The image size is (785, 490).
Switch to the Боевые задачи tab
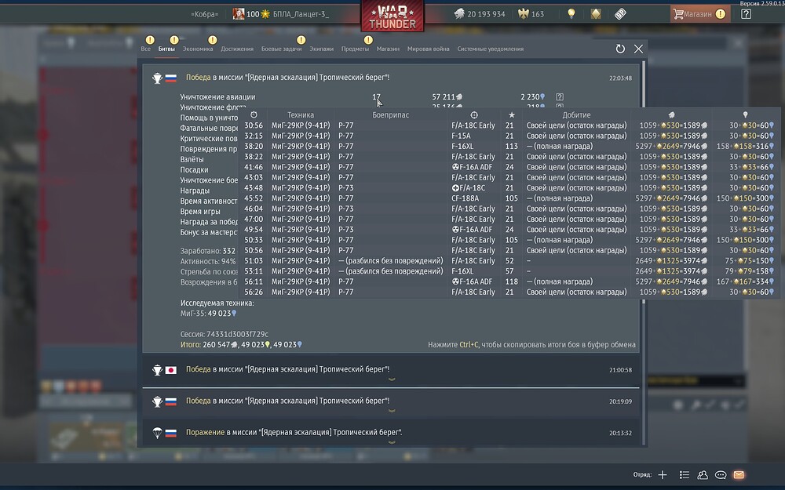point(281,49)
